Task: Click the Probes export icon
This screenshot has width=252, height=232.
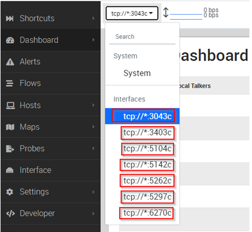Action: point(10,148)
